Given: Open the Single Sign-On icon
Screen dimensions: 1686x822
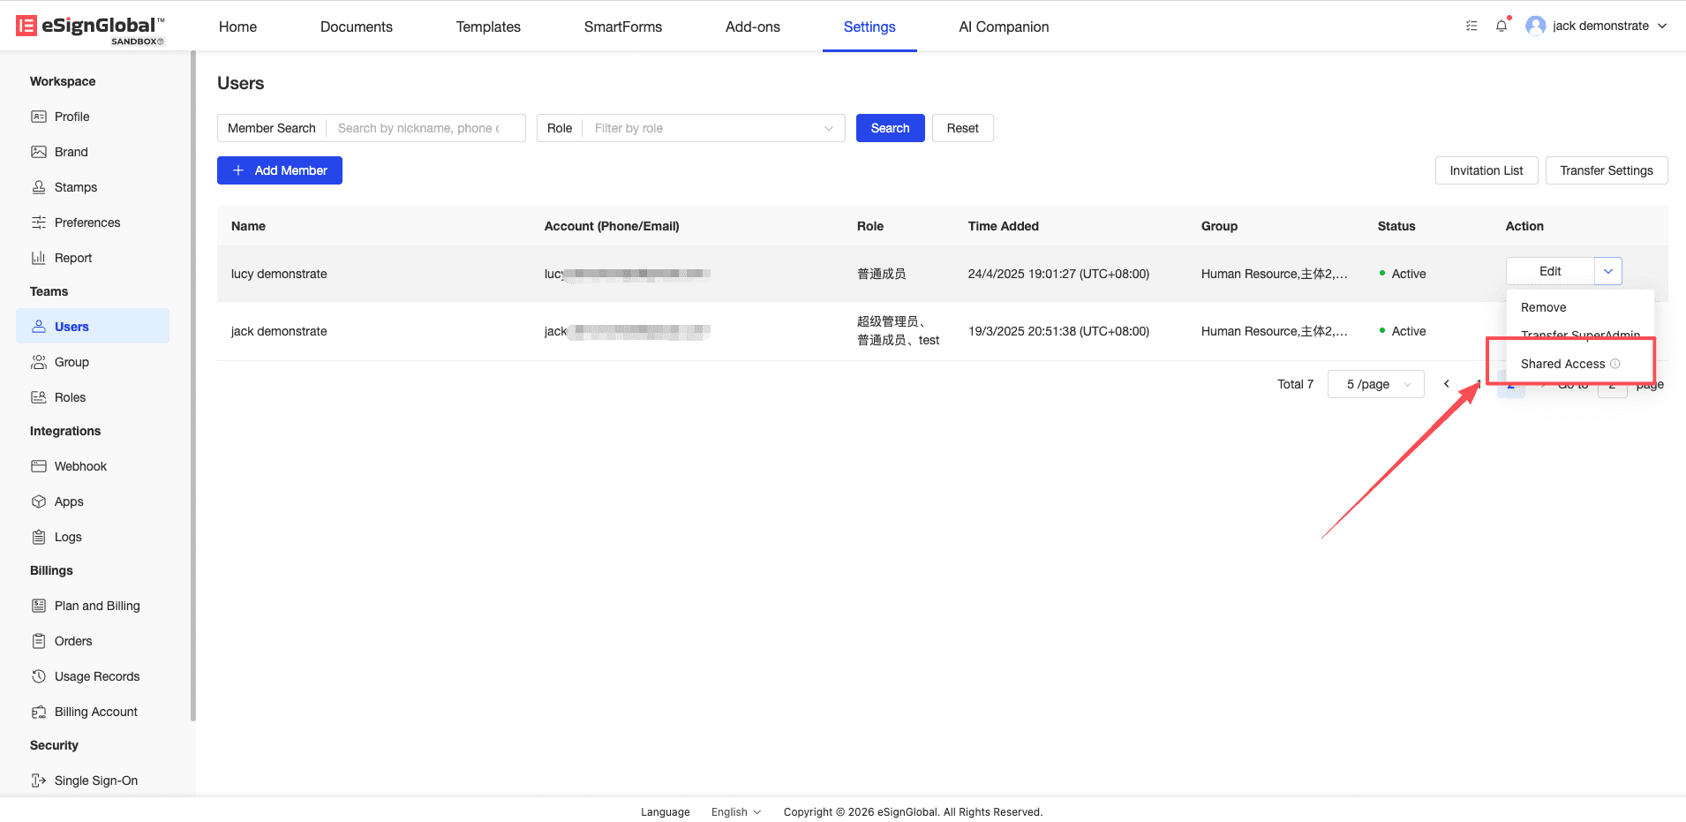Looking at the screenshot, I should tap(39, 781).
